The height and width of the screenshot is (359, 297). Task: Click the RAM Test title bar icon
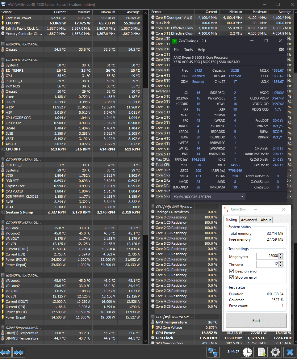point(226,209)
